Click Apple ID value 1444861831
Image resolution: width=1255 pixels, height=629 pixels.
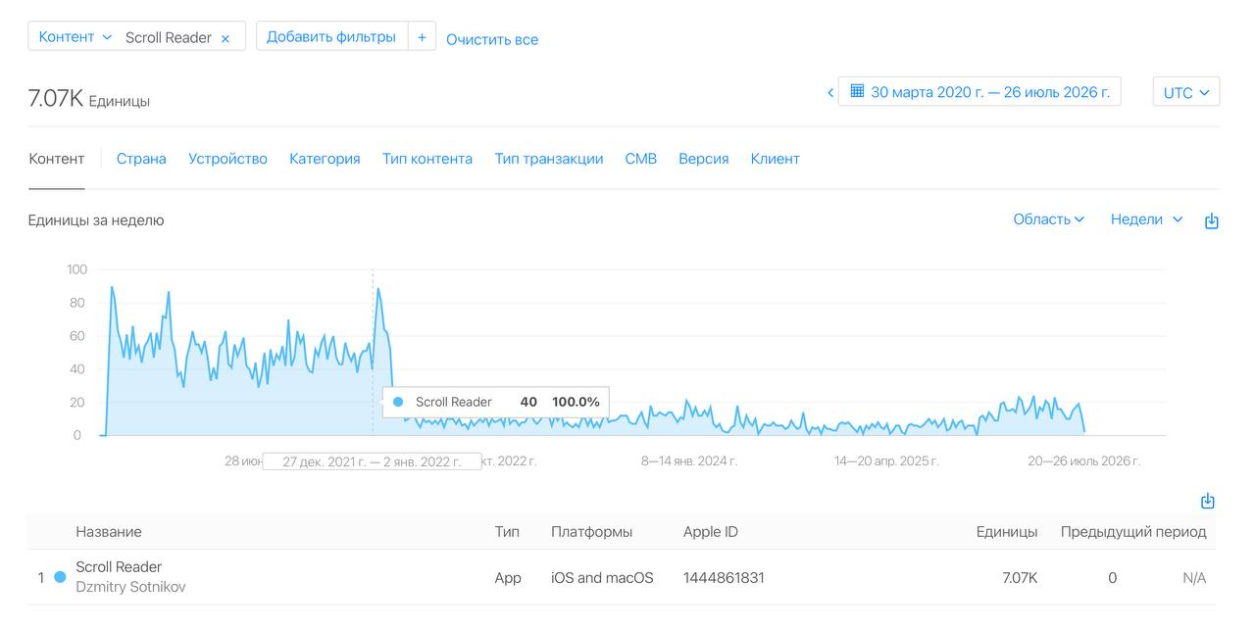pyautogui.click(x=724, y=577)
